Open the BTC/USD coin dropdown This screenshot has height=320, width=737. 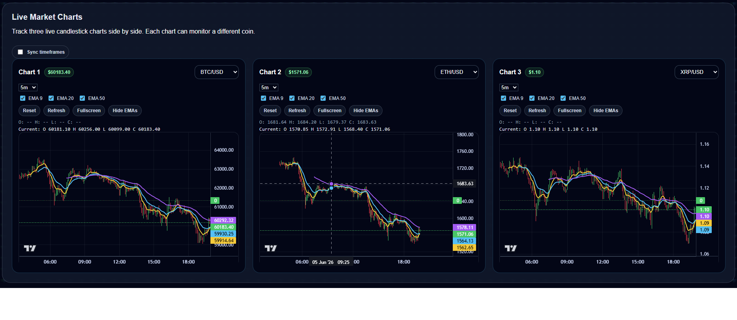coord(217,72)
